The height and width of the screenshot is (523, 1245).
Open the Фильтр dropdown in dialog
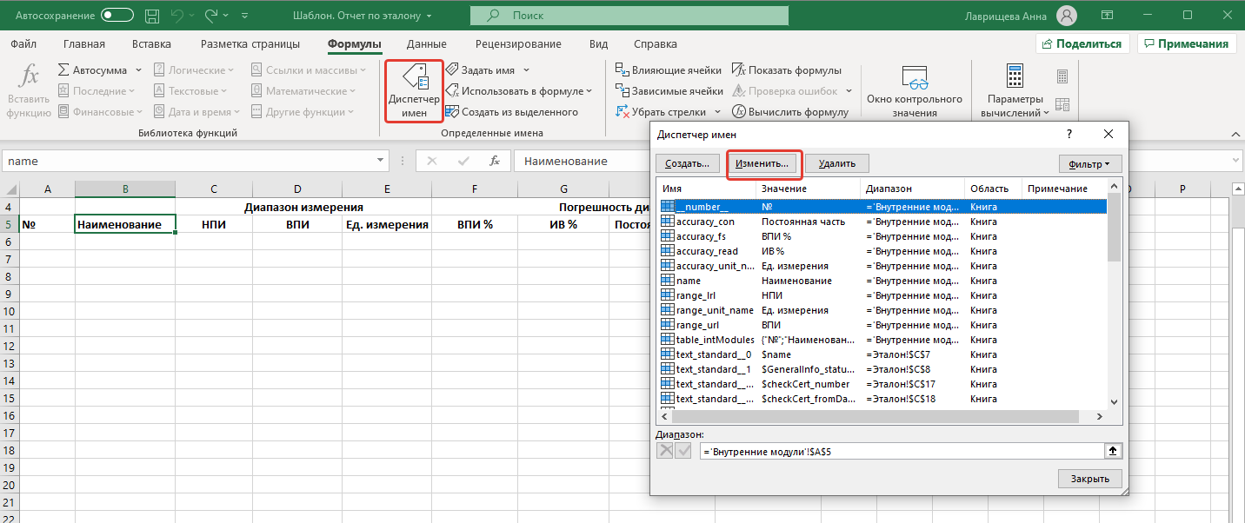click(x=1090, y=163)
